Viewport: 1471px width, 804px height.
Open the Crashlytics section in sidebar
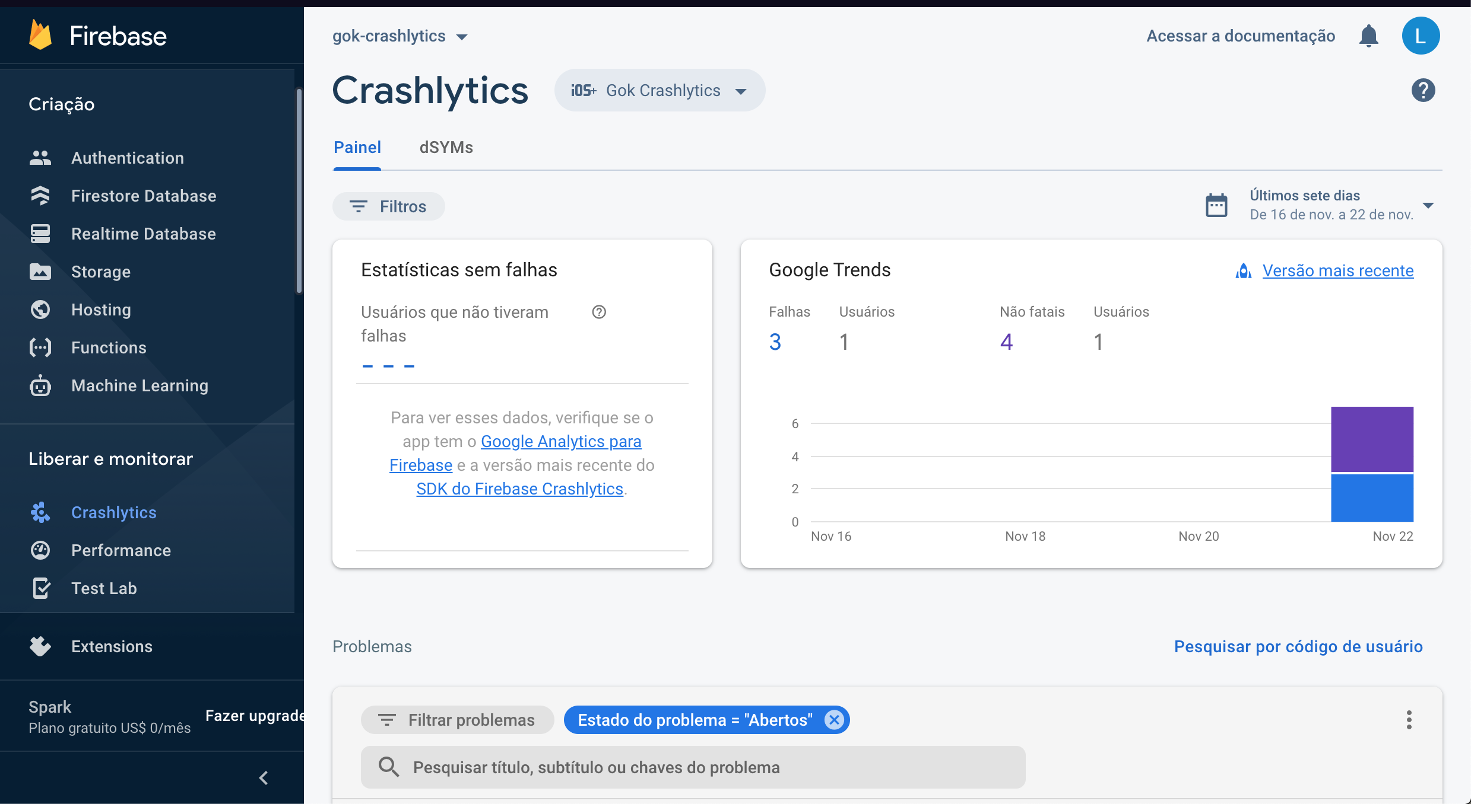click(x=114, y=512)
